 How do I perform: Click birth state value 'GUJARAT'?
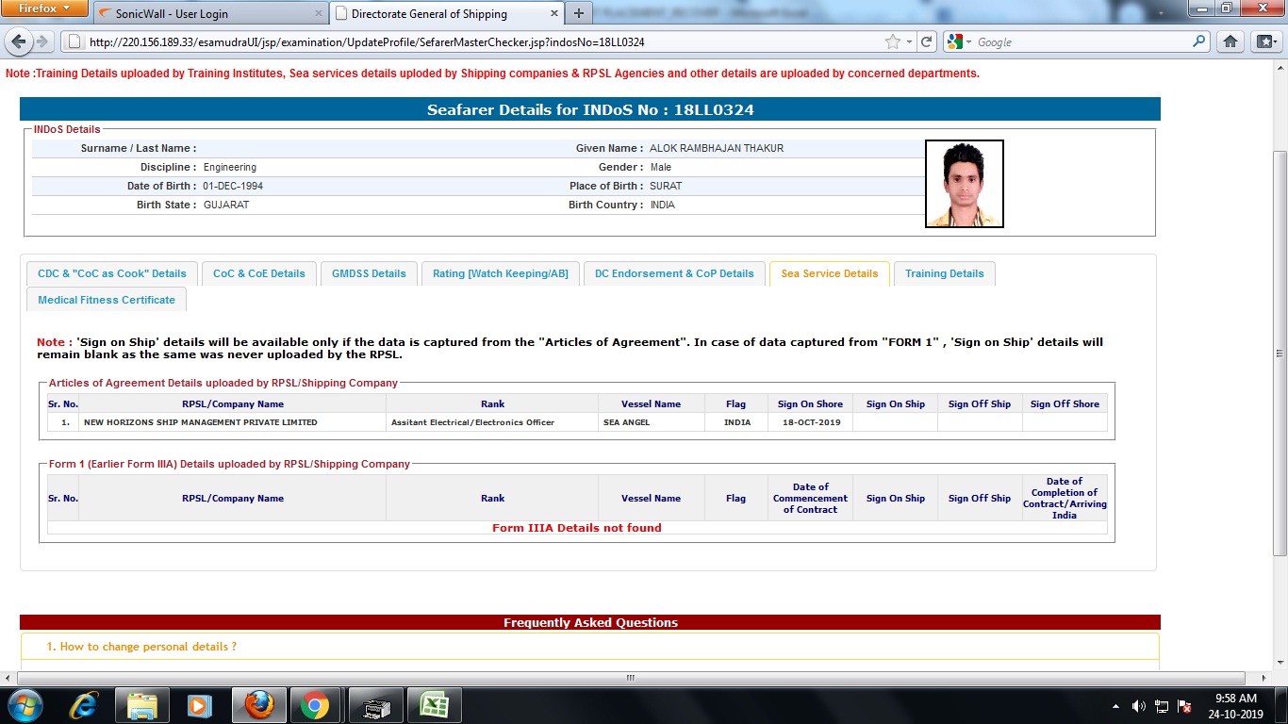click(x=226, y=205)
